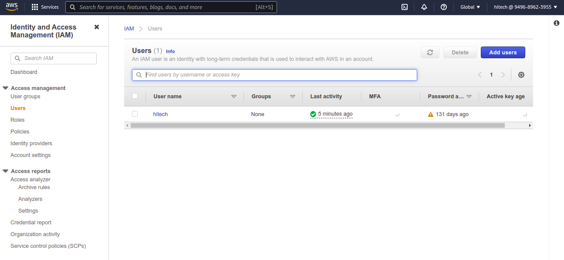
Task: Select Users in the sidebar
Action: tap(18, 108)
